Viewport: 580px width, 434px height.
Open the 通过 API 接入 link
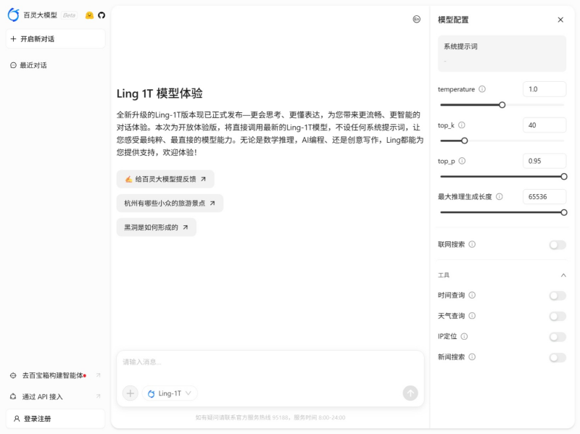coord(45,396)
